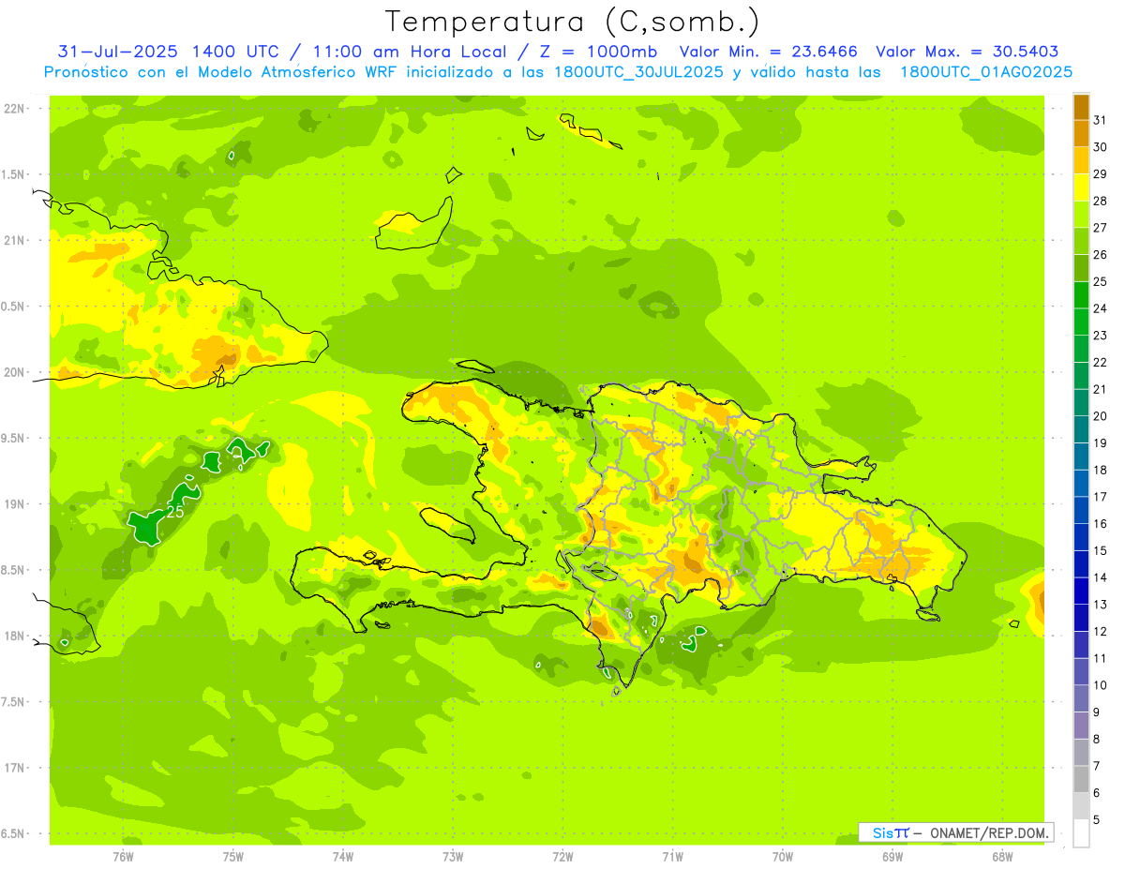Click the "Valor Min. = 23.6466" value
Image resolution: width=1125 pixels, height=869 pixels.
tap(769, 52)
